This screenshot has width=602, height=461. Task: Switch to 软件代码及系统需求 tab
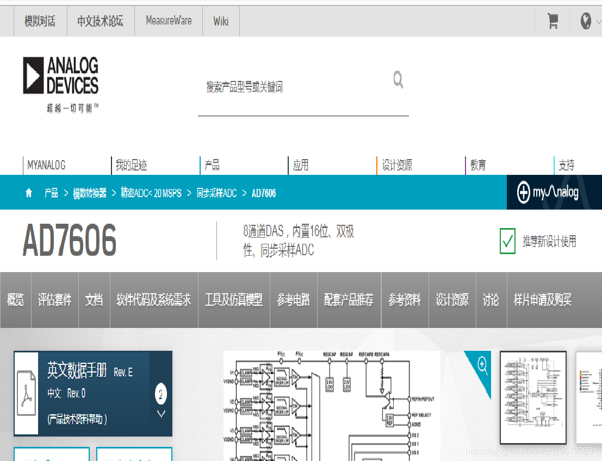point(154,300)
